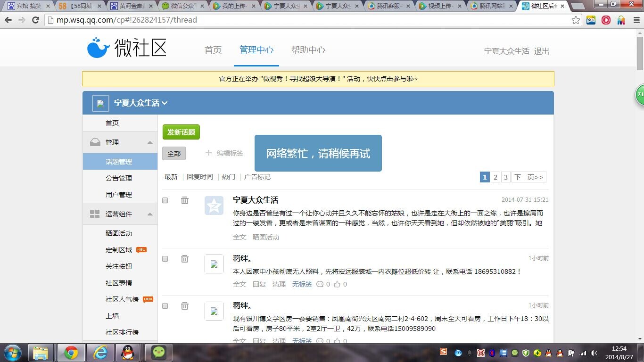This screenshot has height=362, width=644.
Task: Click Chrome icon in taskbar
Action: pyautogui.click(x=71, y=353)
